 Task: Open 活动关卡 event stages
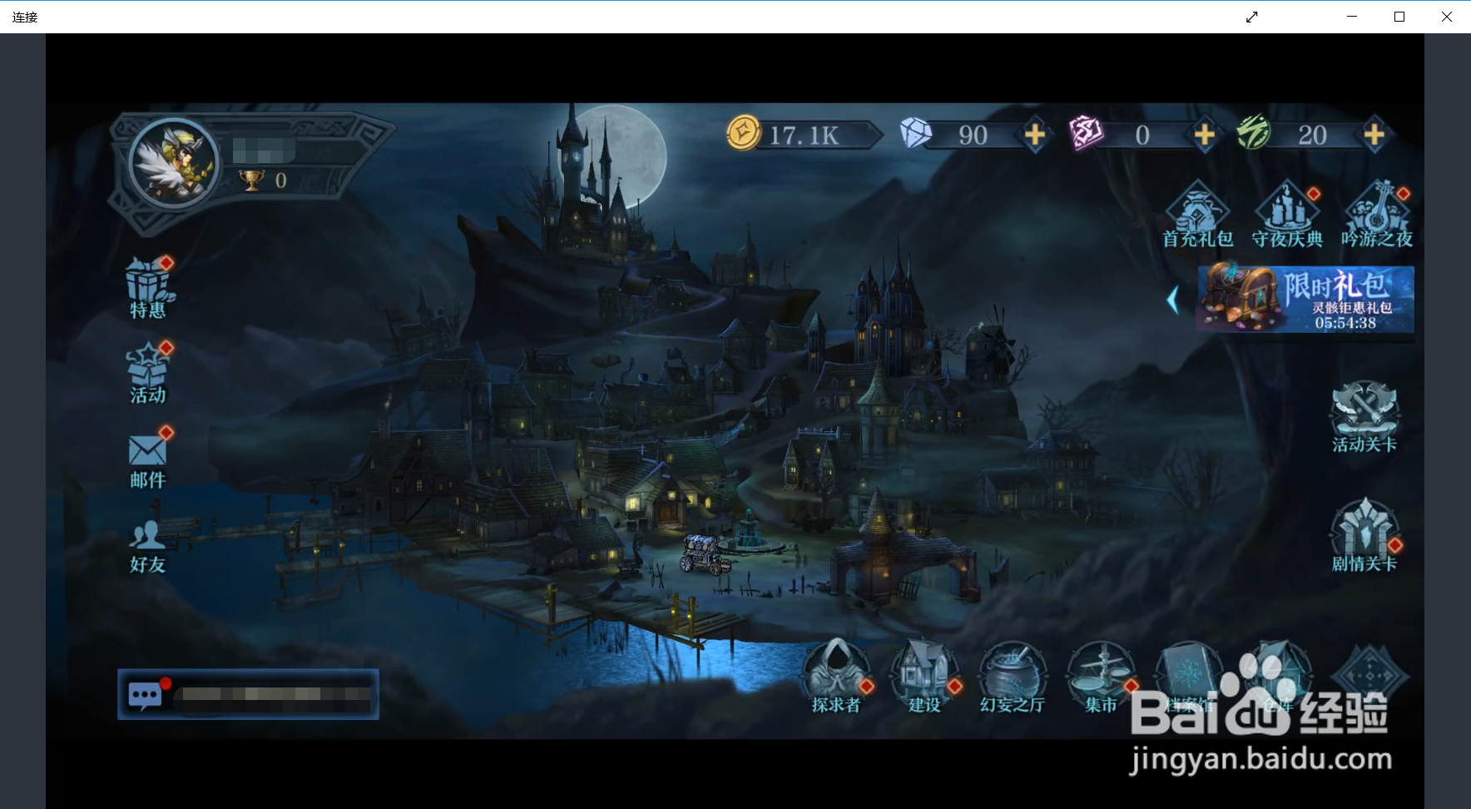coord(1365,418)
